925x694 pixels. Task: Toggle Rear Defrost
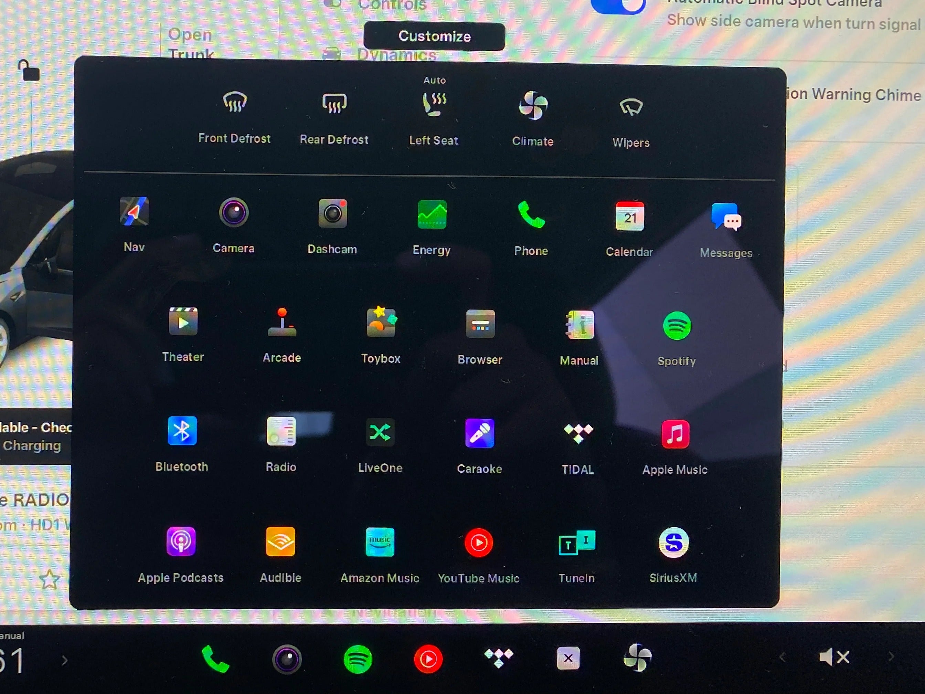coord(334,104)
